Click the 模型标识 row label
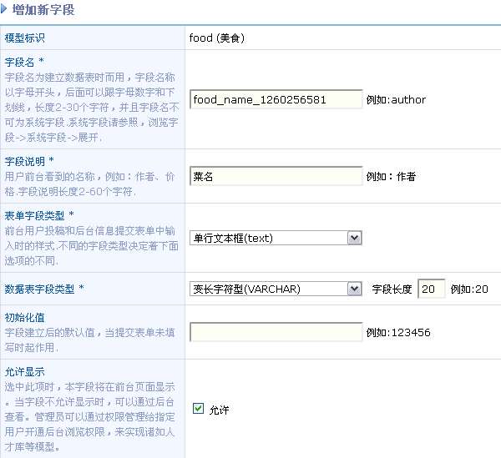 (x=25, y=38)
